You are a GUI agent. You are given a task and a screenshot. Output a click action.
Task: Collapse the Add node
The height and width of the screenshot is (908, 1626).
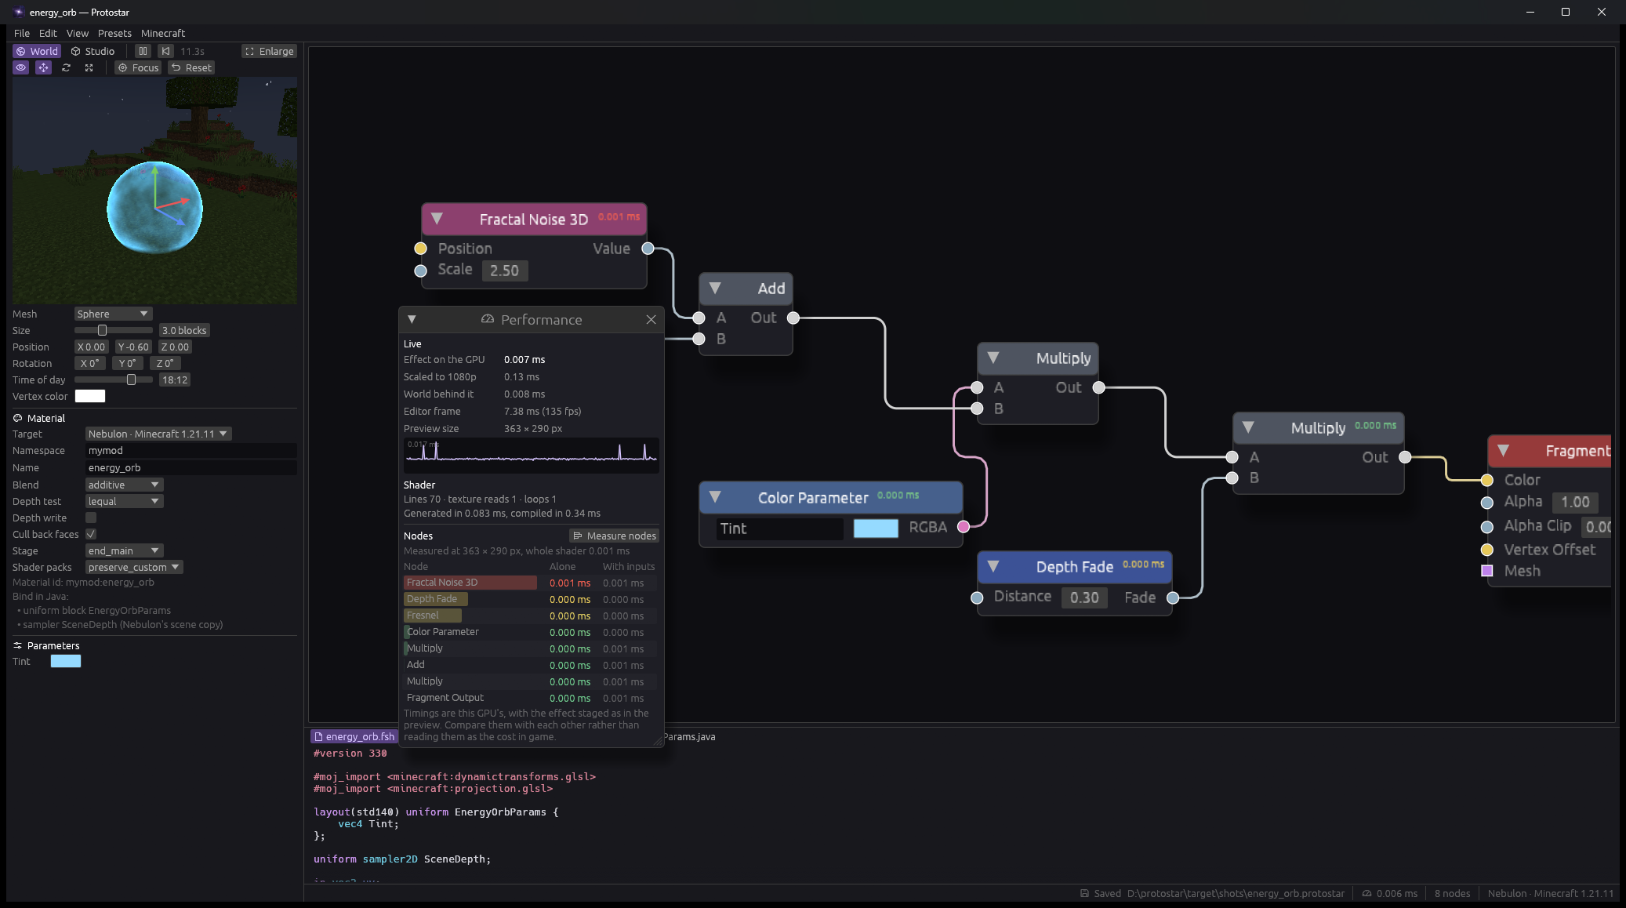click(715, 288)
